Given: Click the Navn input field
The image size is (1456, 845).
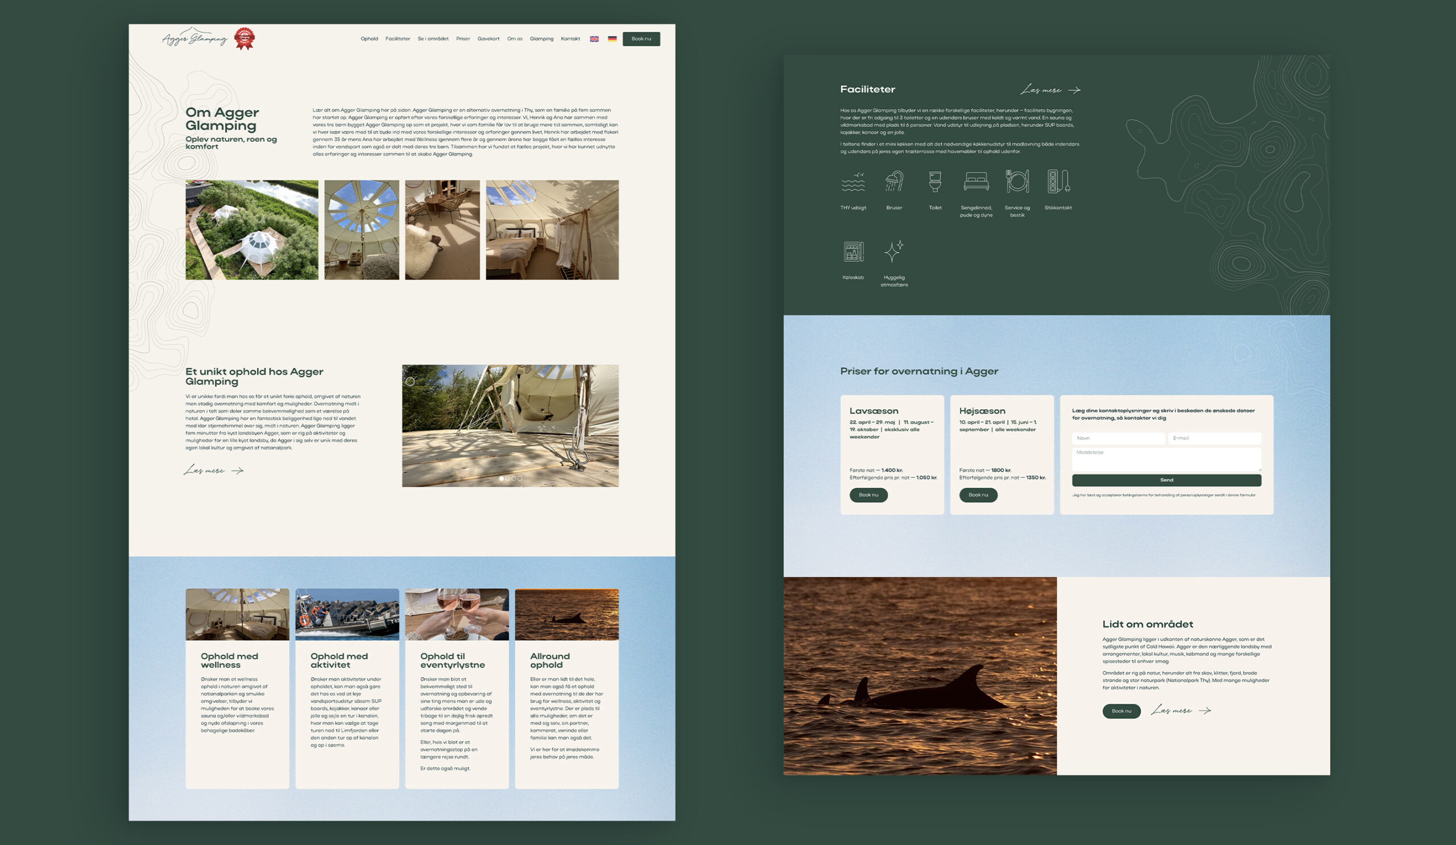Looking at the screenshot, I should point(1118,438).
